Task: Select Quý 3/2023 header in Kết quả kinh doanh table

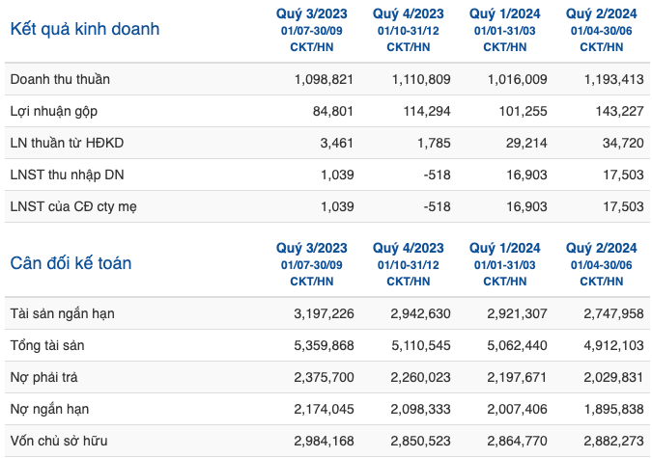Action: 311,13
